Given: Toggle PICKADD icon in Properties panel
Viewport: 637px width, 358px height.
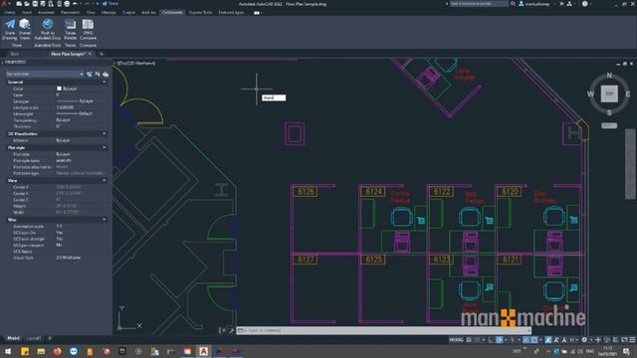Looking at the screenshot, I should coord(90,74).
